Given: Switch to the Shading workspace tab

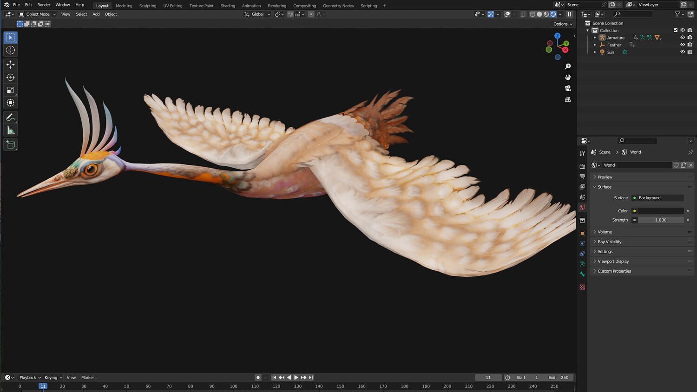Looking at the screenshot, I should [x=227, y=6].
